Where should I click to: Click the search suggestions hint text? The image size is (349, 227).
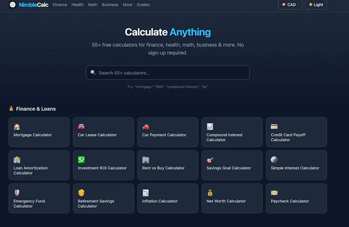[168, 87]
